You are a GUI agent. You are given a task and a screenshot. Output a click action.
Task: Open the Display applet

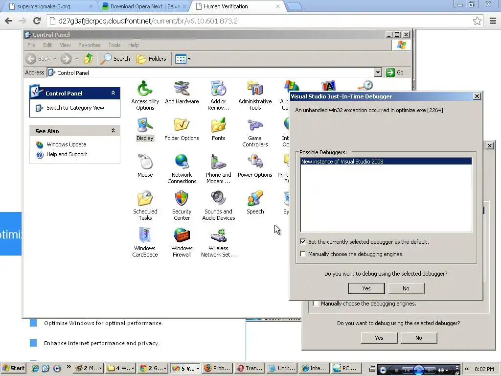click(145, 129)
